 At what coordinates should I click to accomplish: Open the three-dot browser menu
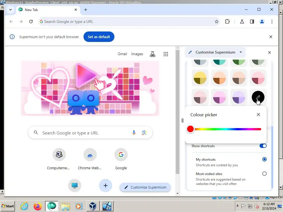[272, 22]
